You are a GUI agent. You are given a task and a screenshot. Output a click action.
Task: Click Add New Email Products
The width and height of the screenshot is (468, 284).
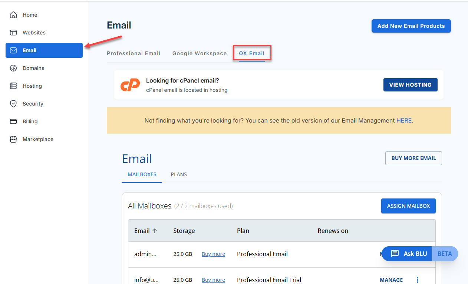coord(411,26)
